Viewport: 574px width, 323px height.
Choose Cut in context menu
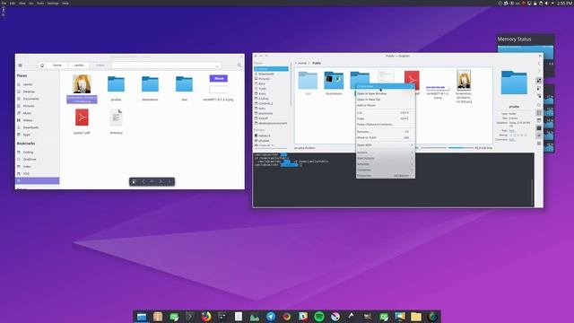click(385, 113)
